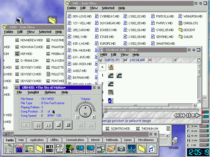Increase volume with the plus button
Viewport: 210px width, 157px height.
point(93,117)
